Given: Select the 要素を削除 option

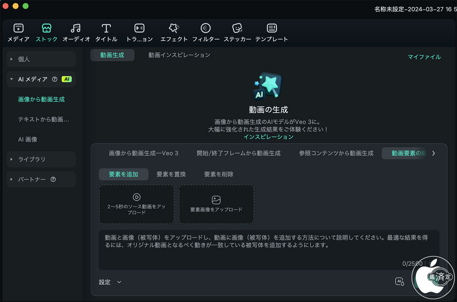Looking at the screenshot, I should pos(219,174).
